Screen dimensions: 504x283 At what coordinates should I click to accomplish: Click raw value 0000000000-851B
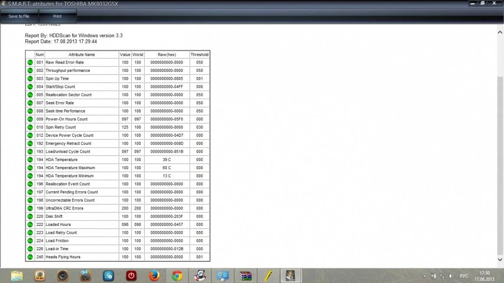pyautogui.click(x=167, y=151)
